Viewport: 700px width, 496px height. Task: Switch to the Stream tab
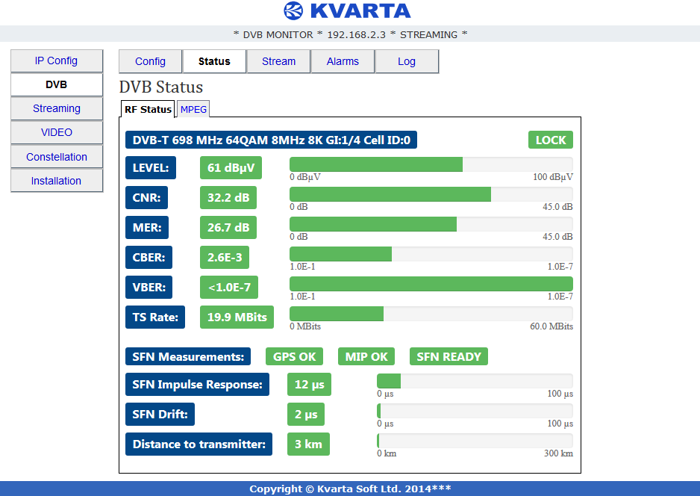click(x=278, y=61)
